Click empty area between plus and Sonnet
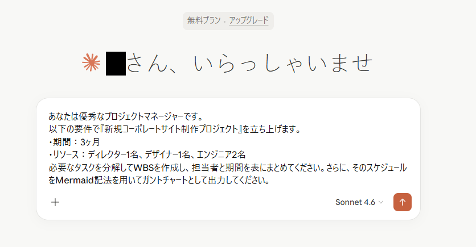This screenshot has width=476, height=247. click(x=194, y=202)
